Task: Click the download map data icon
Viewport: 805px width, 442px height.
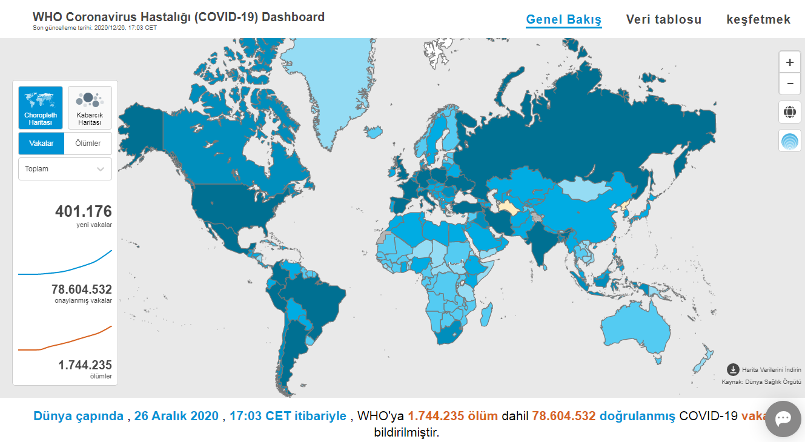Action: [733, 369]
